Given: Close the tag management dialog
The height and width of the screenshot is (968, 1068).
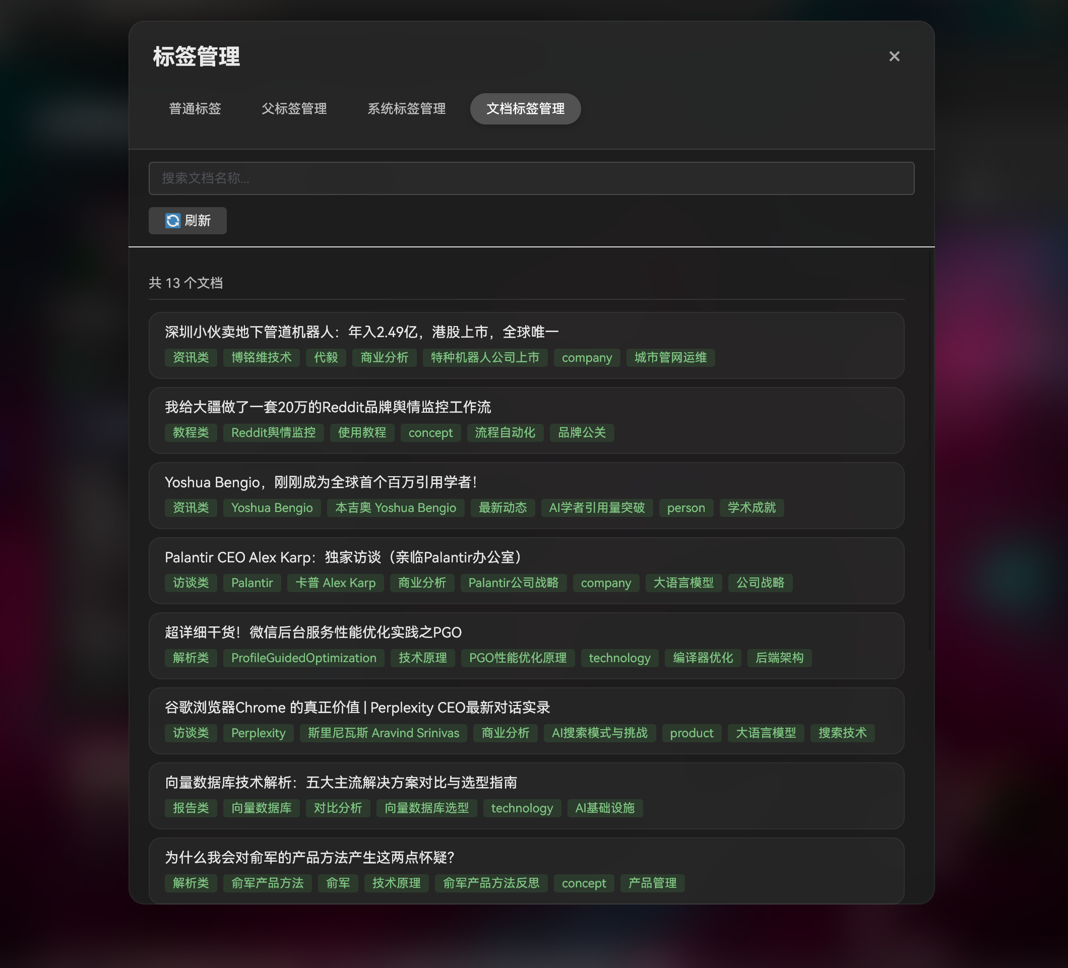Looking at the screenshot, I should 894,56.
